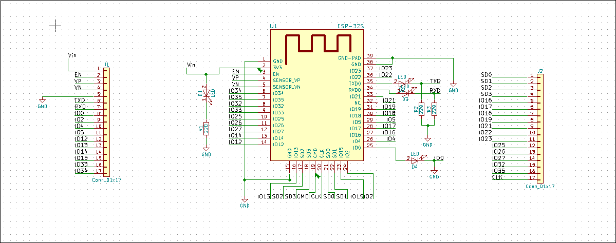Click TXD net label on J1 pin 6

[80, 100]
